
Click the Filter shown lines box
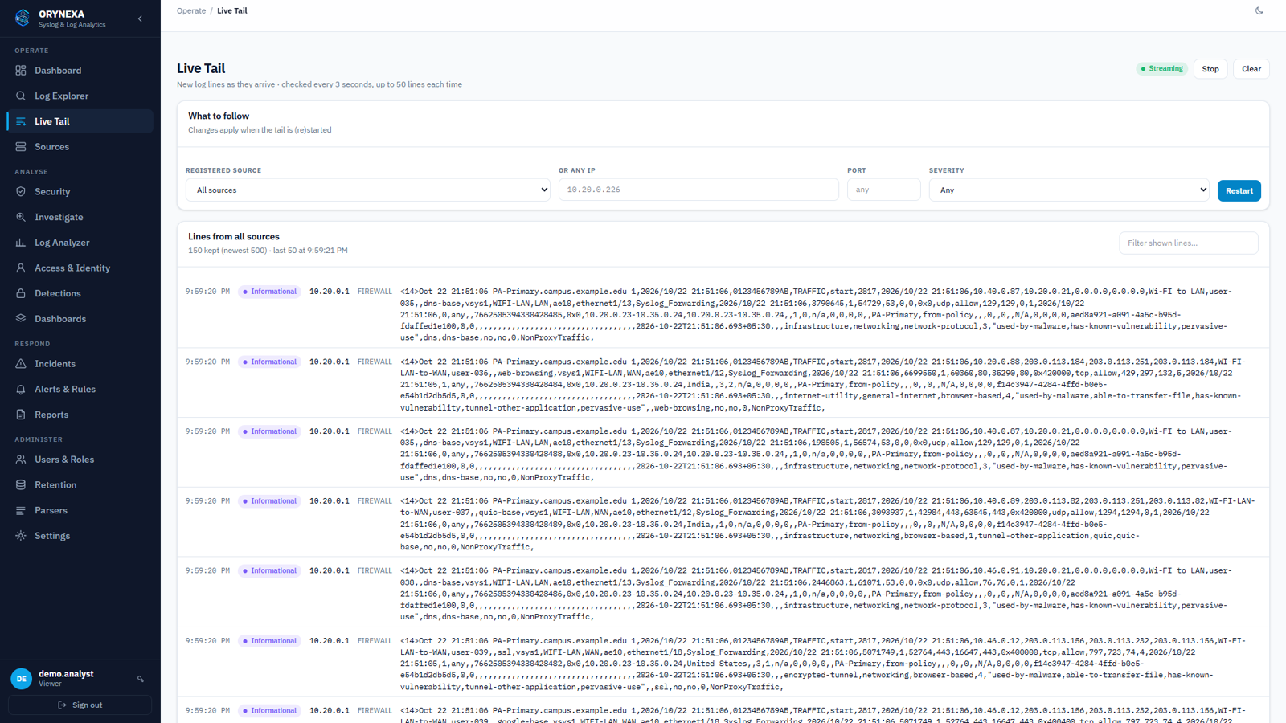1188,243
